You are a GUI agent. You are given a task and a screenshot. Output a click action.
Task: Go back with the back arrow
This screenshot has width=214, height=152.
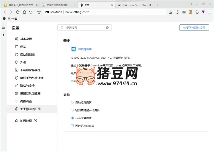[5, 12]
